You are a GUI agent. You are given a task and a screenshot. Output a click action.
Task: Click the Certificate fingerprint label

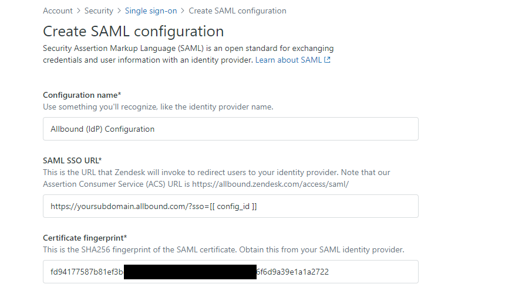[x=85, y=238]
